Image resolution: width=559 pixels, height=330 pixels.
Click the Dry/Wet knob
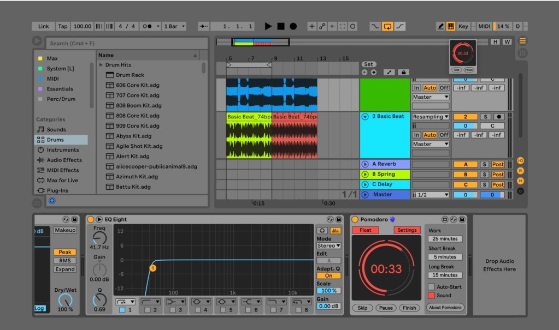point(65,299)
